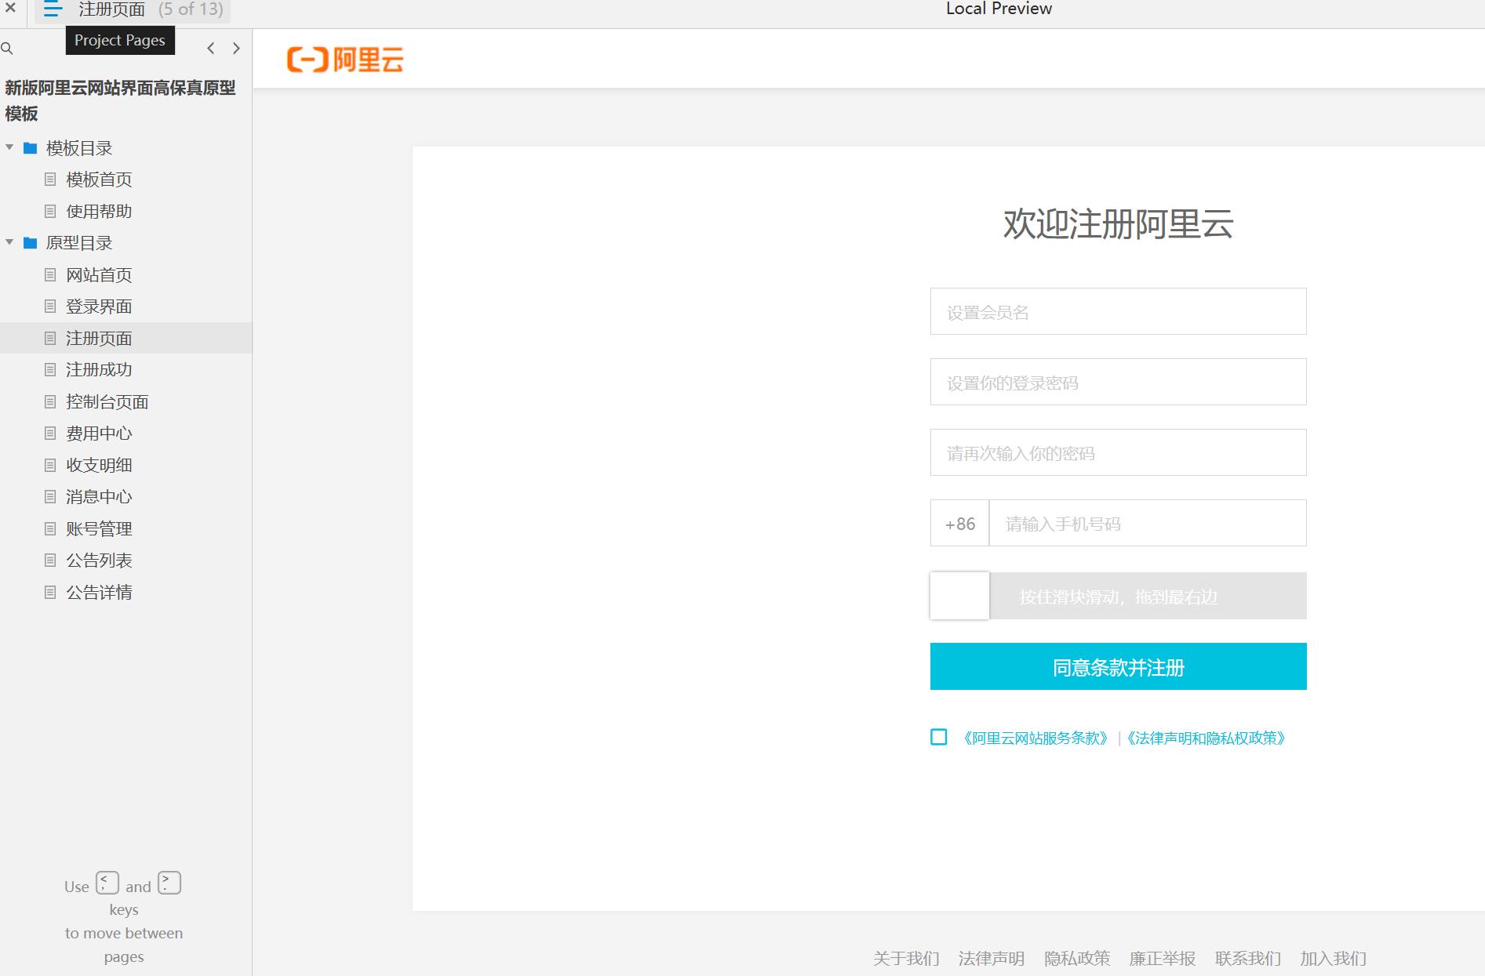1485x976 pixels.
Task: Click the white slider verification handle
Action: [x=959, y=596]
